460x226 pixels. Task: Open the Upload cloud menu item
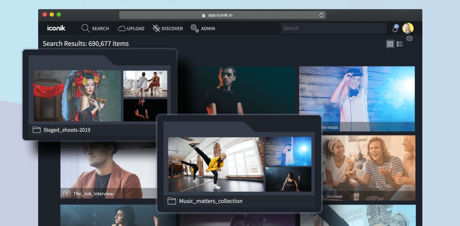coord(131,28)
